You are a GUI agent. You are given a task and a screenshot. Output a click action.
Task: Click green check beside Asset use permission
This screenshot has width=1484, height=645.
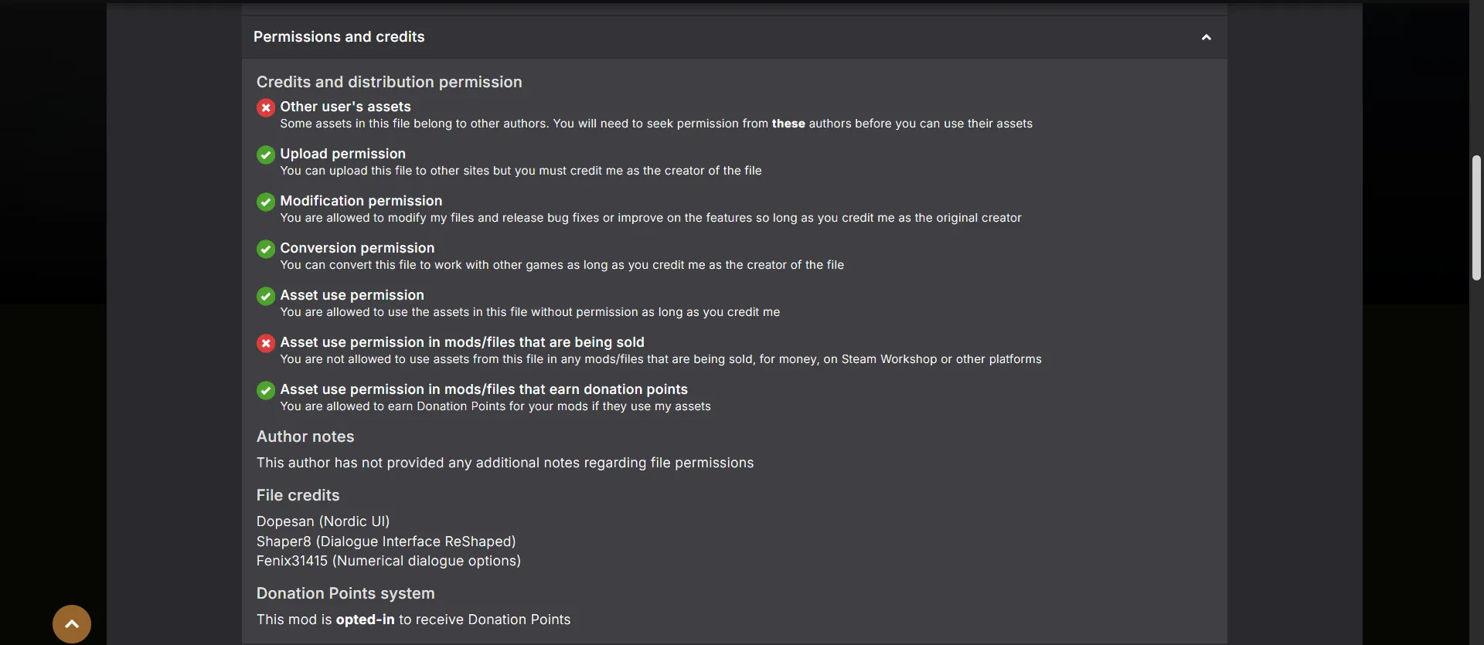coord(266,296)
